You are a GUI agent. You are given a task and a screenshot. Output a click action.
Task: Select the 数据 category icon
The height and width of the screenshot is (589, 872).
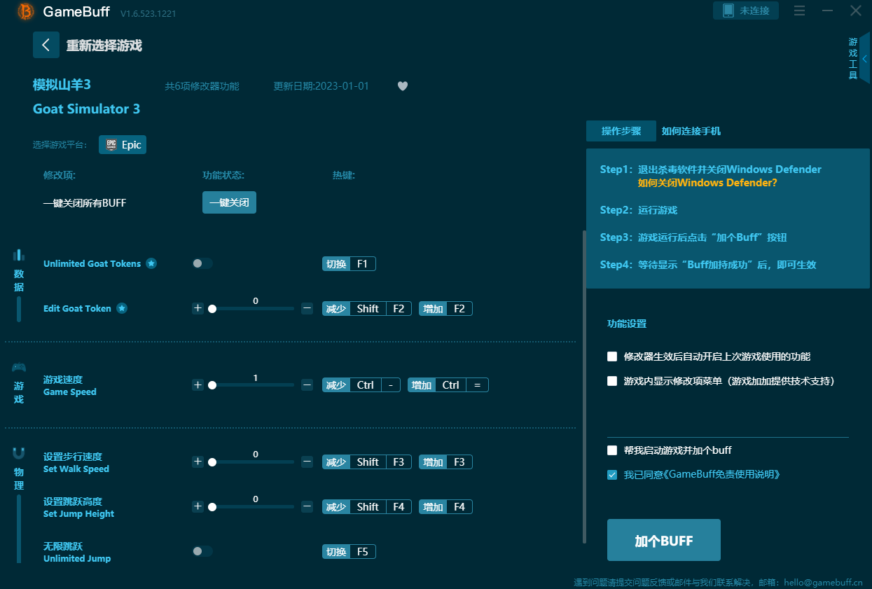pyautogui.click(x=19, y=255)
